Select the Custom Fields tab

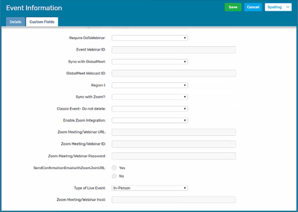pos(42,22)
